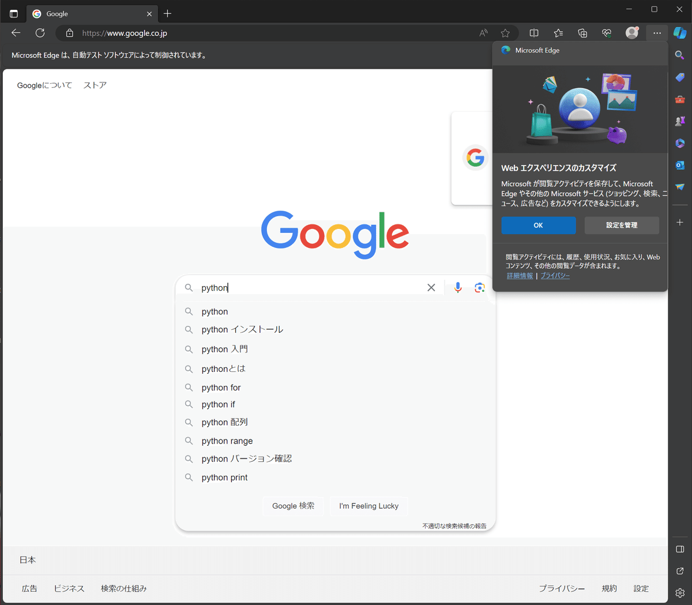Viewport: 692px width, 605px height.
Task: Select suggestion "python if"
Action: (335, 404)
